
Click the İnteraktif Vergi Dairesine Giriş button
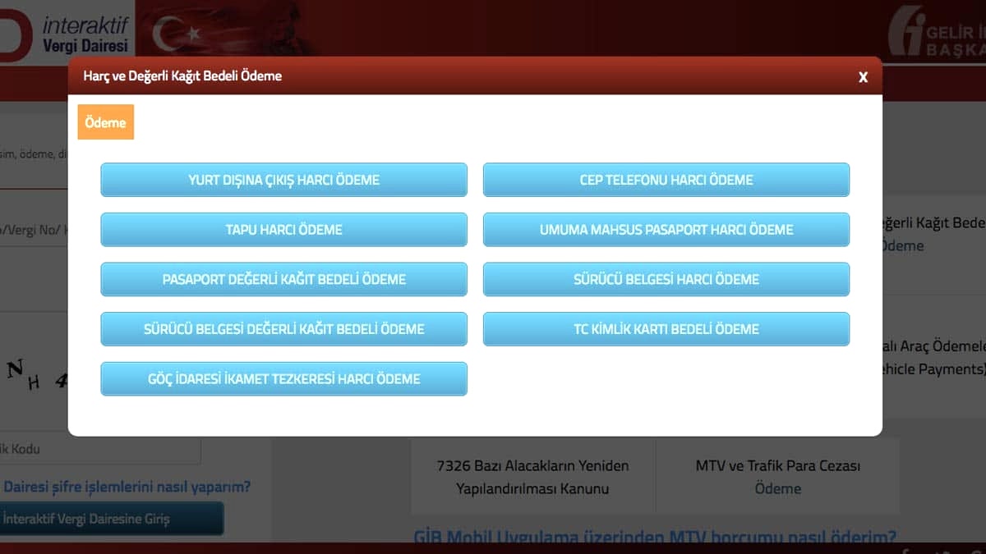pyautogui.click(x=109, y=519)
